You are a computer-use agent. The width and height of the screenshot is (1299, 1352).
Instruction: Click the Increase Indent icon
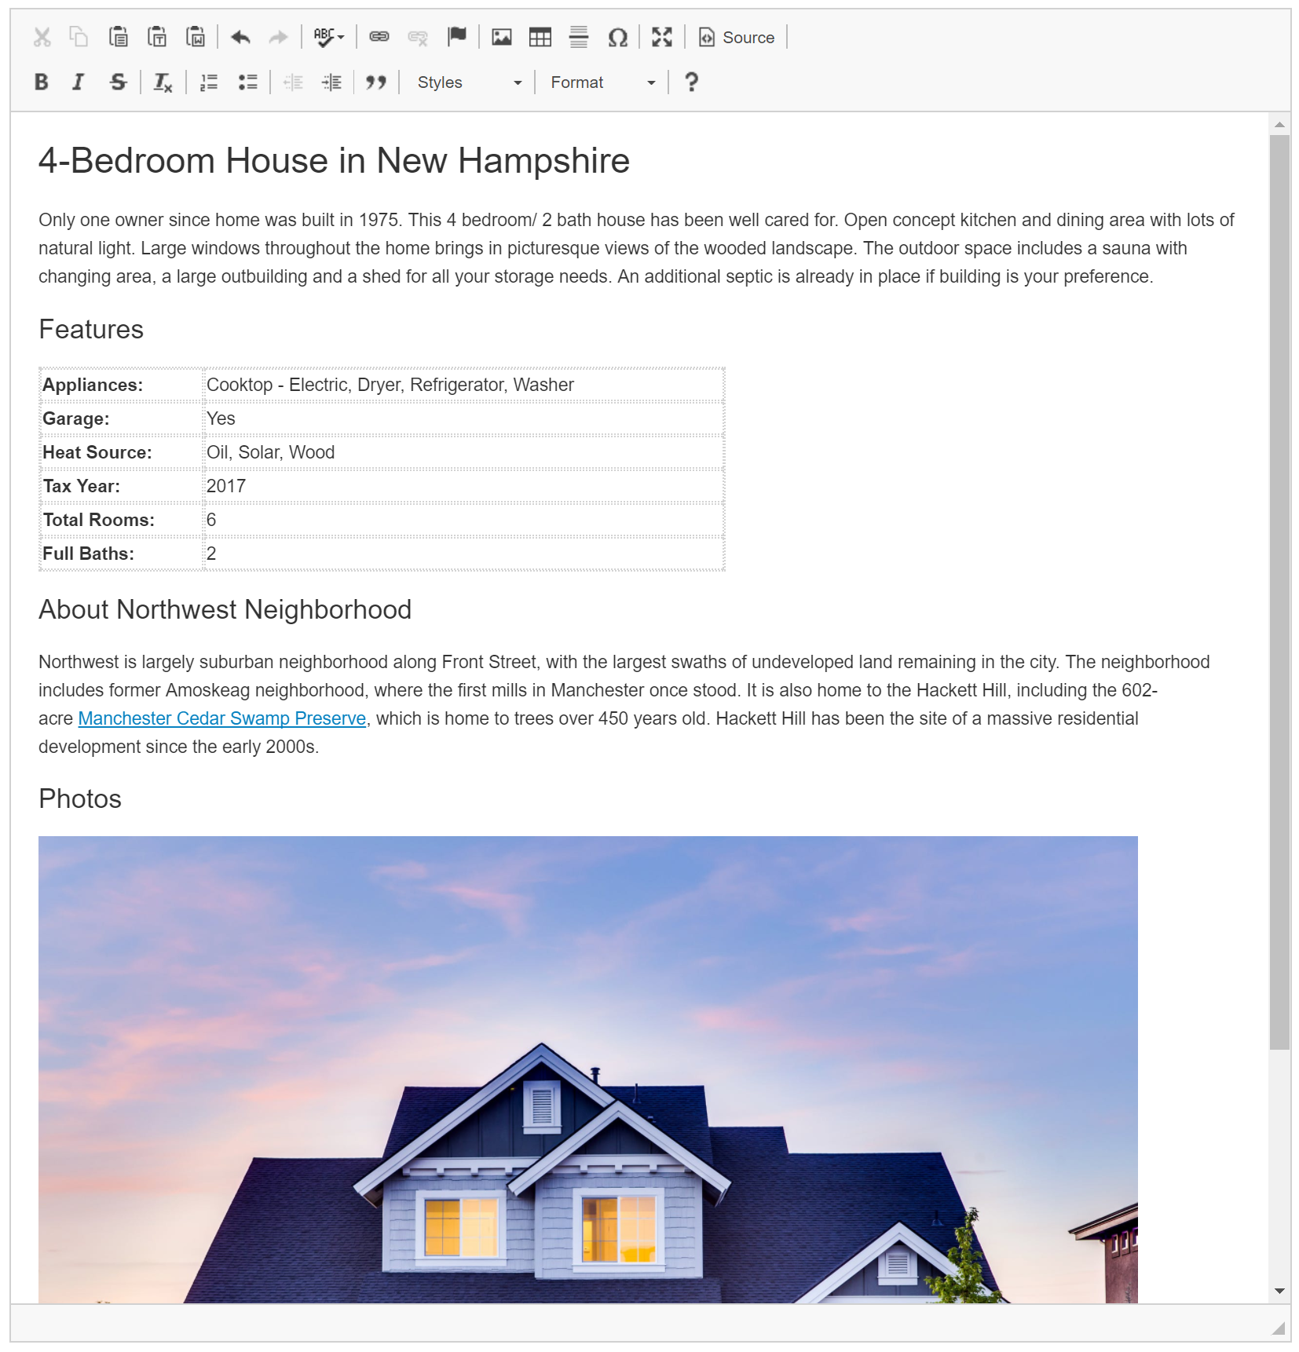[x=331, y=82]
